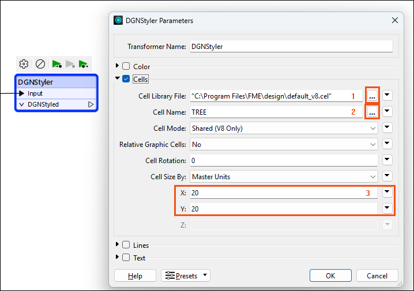Click the X size input field
This screenshot has height=291, width=414.
pos(284,192)
